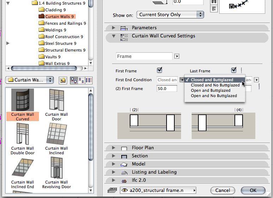
Task: Expand the Parameters panel
Action: coord(114,28)
